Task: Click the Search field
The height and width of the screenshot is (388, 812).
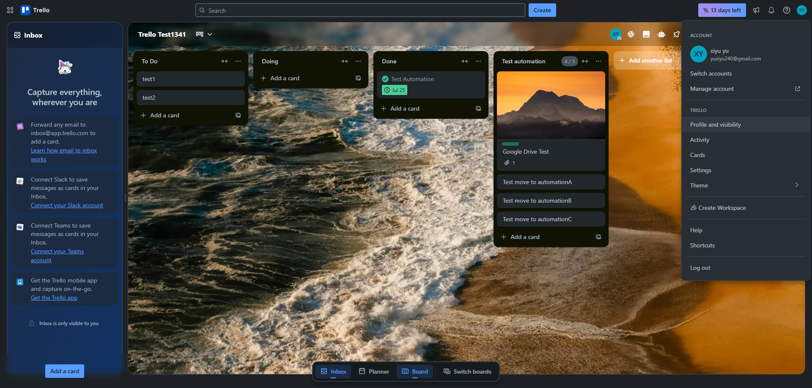Action: coord(360,10)
